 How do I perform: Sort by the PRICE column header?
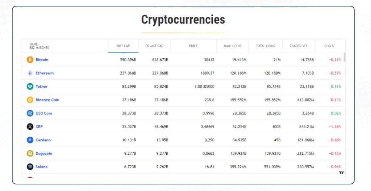click(x=193, y=46)
